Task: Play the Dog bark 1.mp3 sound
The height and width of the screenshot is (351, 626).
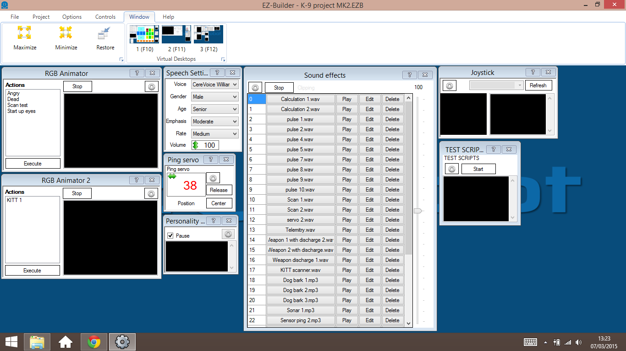Action: tap(347, 280)
